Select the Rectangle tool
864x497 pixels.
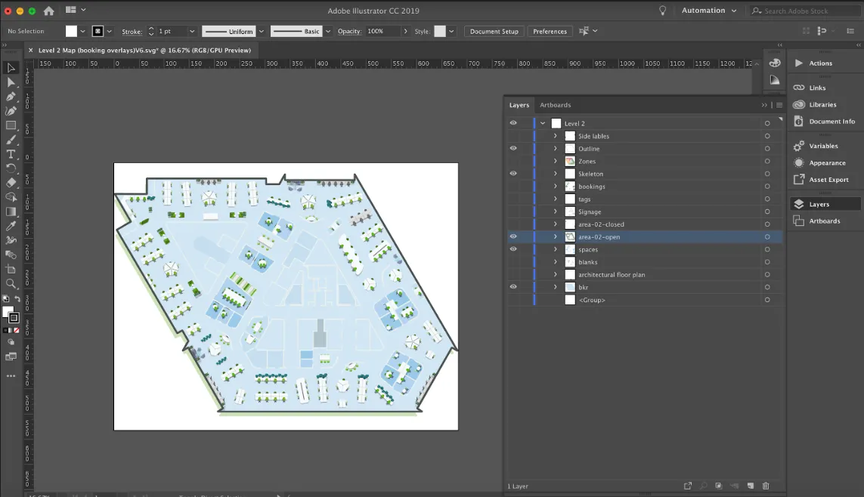[x=11, y=125]
